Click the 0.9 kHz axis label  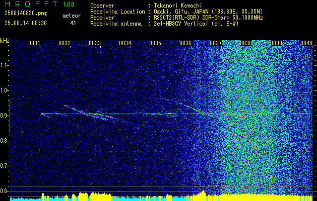(4, 115)
